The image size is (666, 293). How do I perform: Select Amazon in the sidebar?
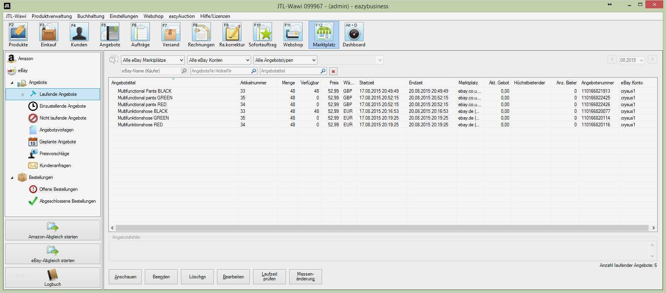click(25, 59)
